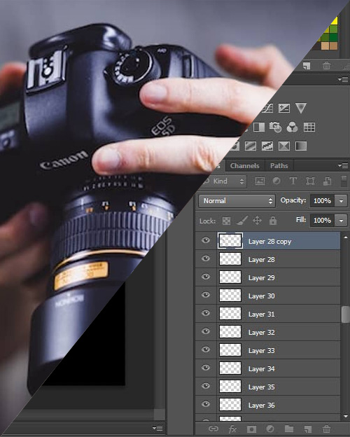Open flyout menu of bottom-left panel
This screenshot has height=437, width=350.
[x=157, y=428]
